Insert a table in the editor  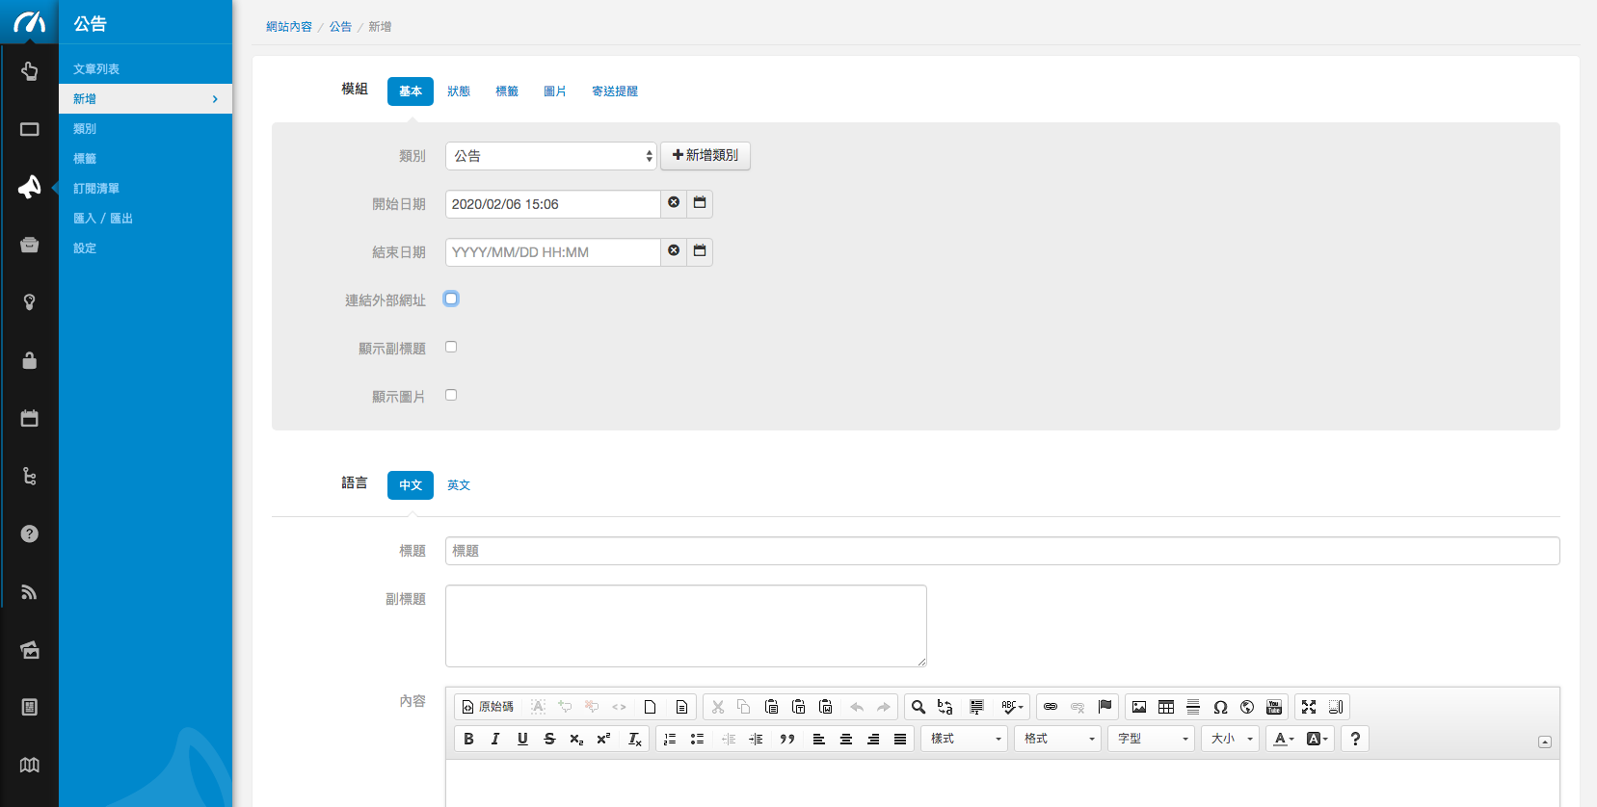pyautogui.click(x=1166, y=707)
